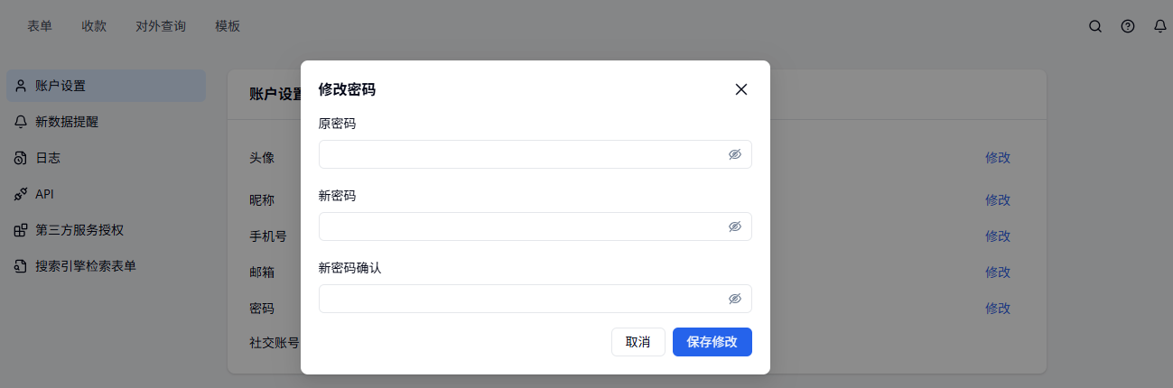Click the 日志 sidebar icon
The width and height of the screenshot is (1173, 388).
click(21, 158)
